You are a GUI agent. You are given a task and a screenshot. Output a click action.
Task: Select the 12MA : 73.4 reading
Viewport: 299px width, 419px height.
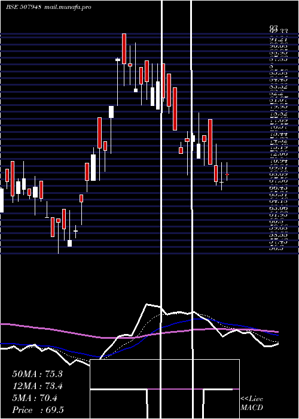click(37, 386)
